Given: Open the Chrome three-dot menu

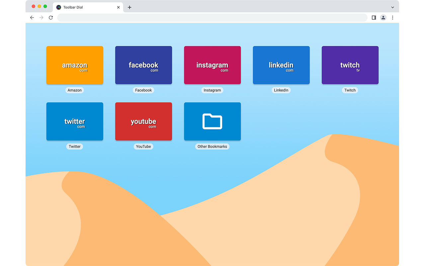Looking at the screenshot, I should point(392,18).
